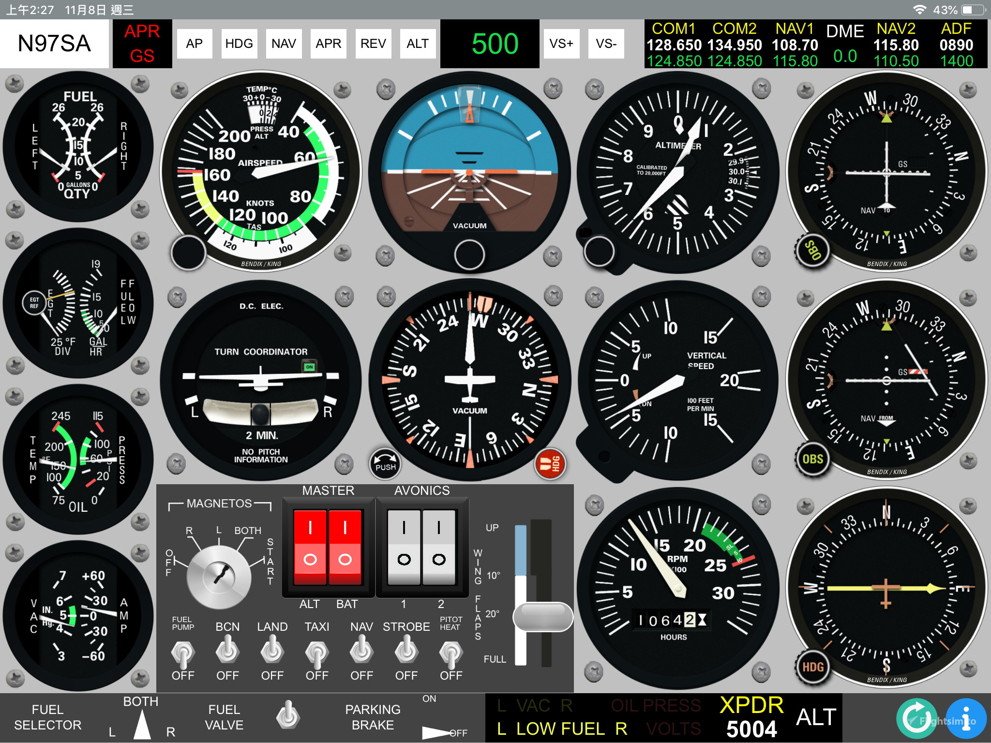Select the ALT autopilot mode button
The image size is (991, 743).
[418, 44]
